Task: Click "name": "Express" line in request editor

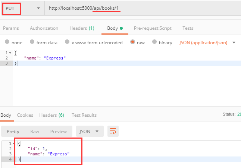Action: click(x=45, y=58)
